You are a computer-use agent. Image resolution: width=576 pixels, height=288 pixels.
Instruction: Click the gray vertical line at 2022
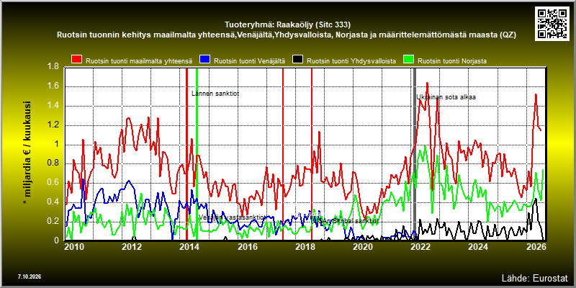(x=415, y=154)
